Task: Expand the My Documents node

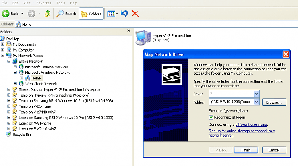Action: (2, 44)
